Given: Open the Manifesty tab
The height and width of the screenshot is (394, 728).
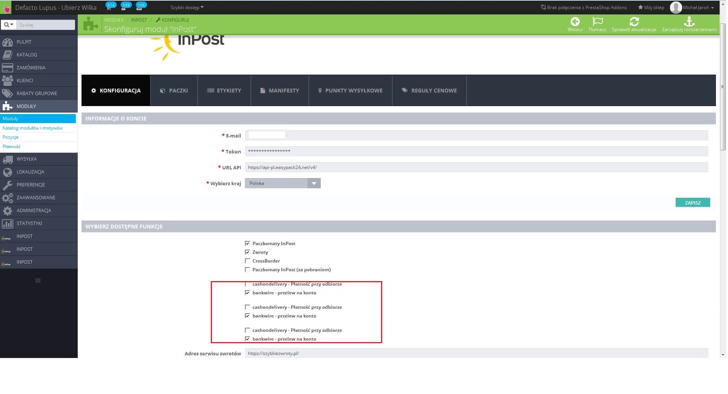Looking at the screenshot, I should pyautogui.click(x=280, y=91).
